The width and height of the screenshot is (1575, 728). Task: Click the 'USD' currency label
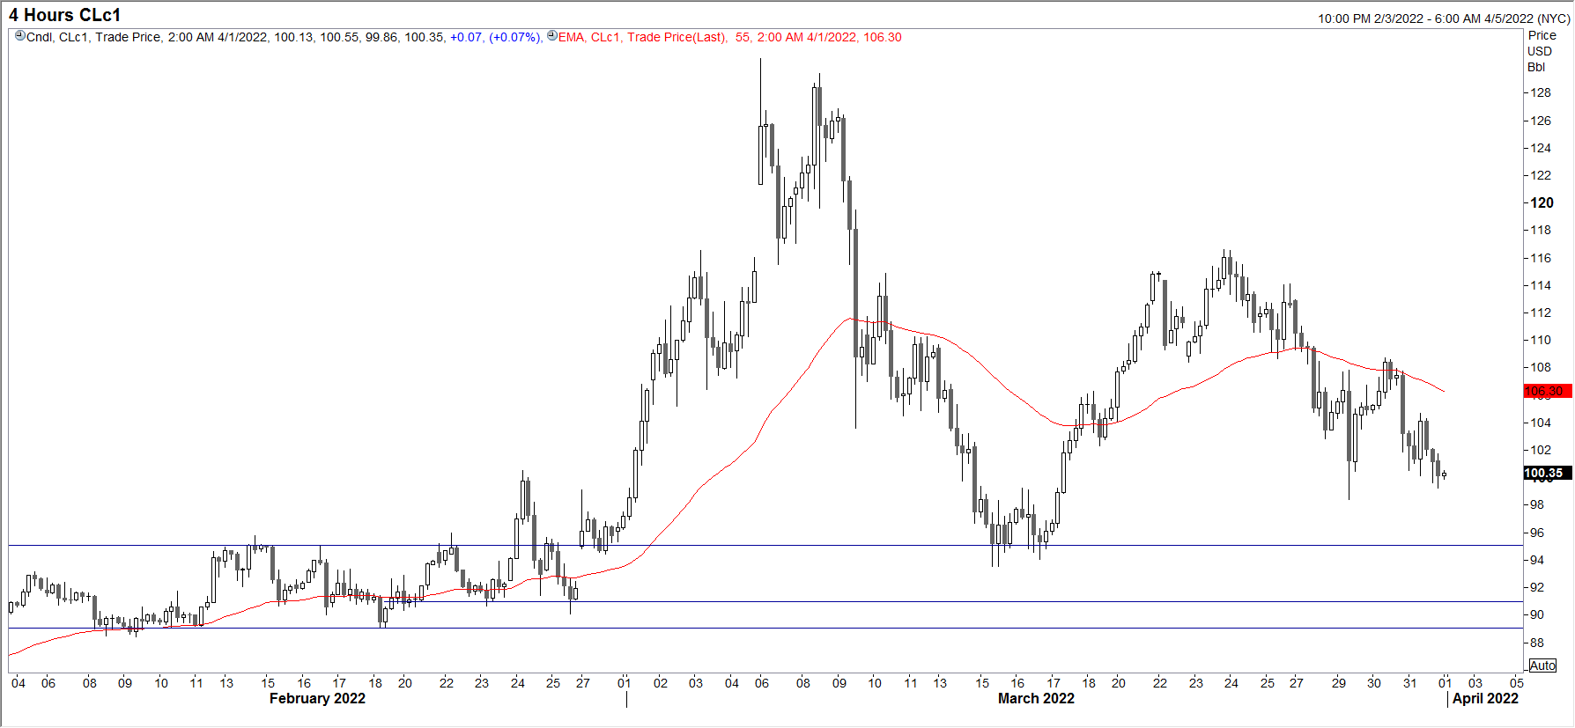click(1540, 51)
